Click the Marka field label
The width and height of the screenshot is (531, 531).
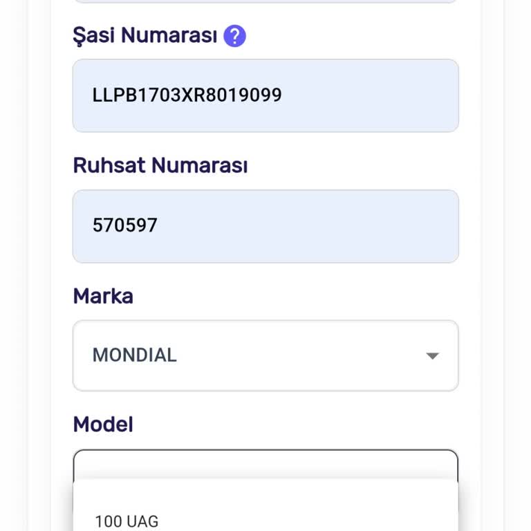coord(103,296)
